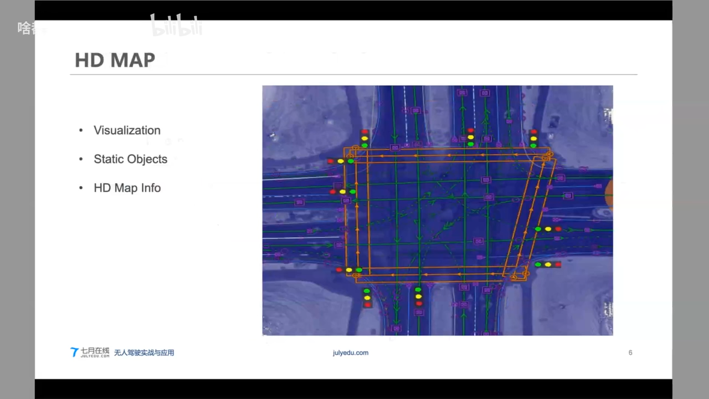Click the HD map intersection image
Image resolution: width=709 pixels, height=399 pixels.
[x=438, y=210]
